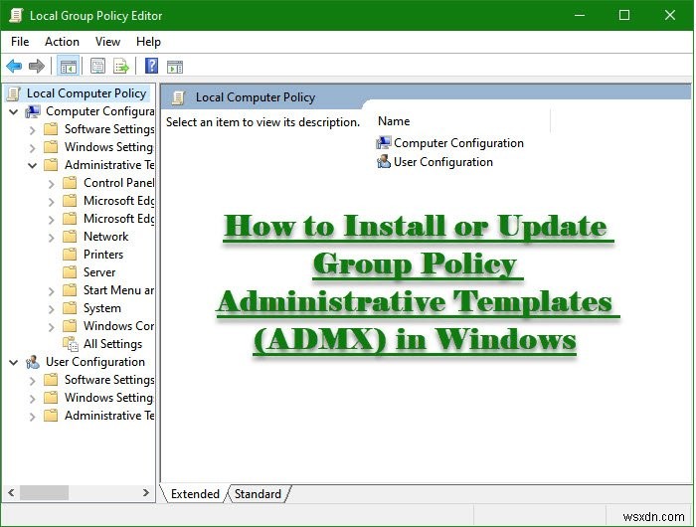
Task: Expand the Control Panel node
Action: coord(52,184)
